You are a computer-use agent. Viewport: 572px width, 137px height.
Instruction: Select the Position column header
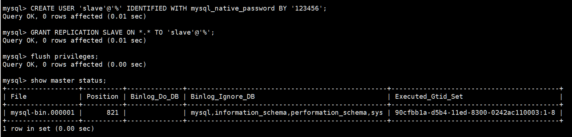[x=102, y=97]
